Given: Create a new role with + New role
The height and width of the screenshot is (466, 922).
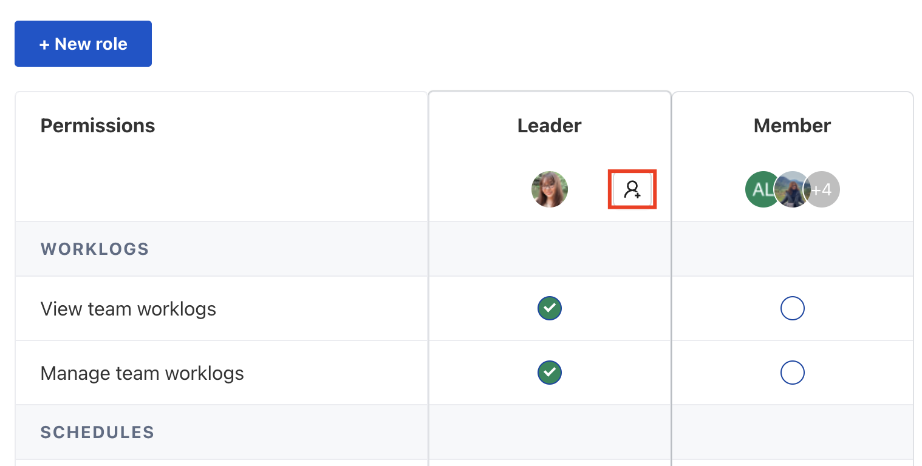Looking at the screenshot, I should coord(83,44).
